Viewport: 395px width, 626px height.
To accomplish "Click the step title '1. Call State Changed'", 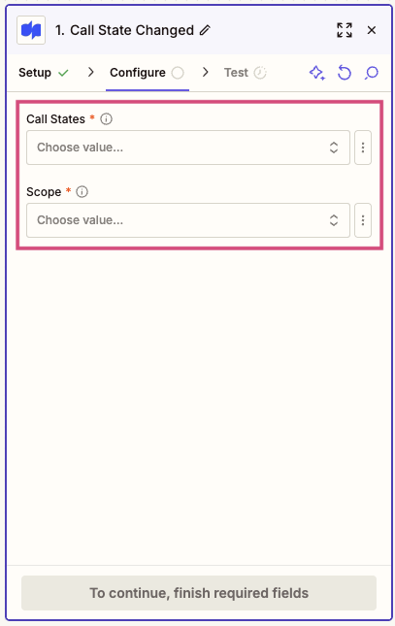I will click(124, 30).
